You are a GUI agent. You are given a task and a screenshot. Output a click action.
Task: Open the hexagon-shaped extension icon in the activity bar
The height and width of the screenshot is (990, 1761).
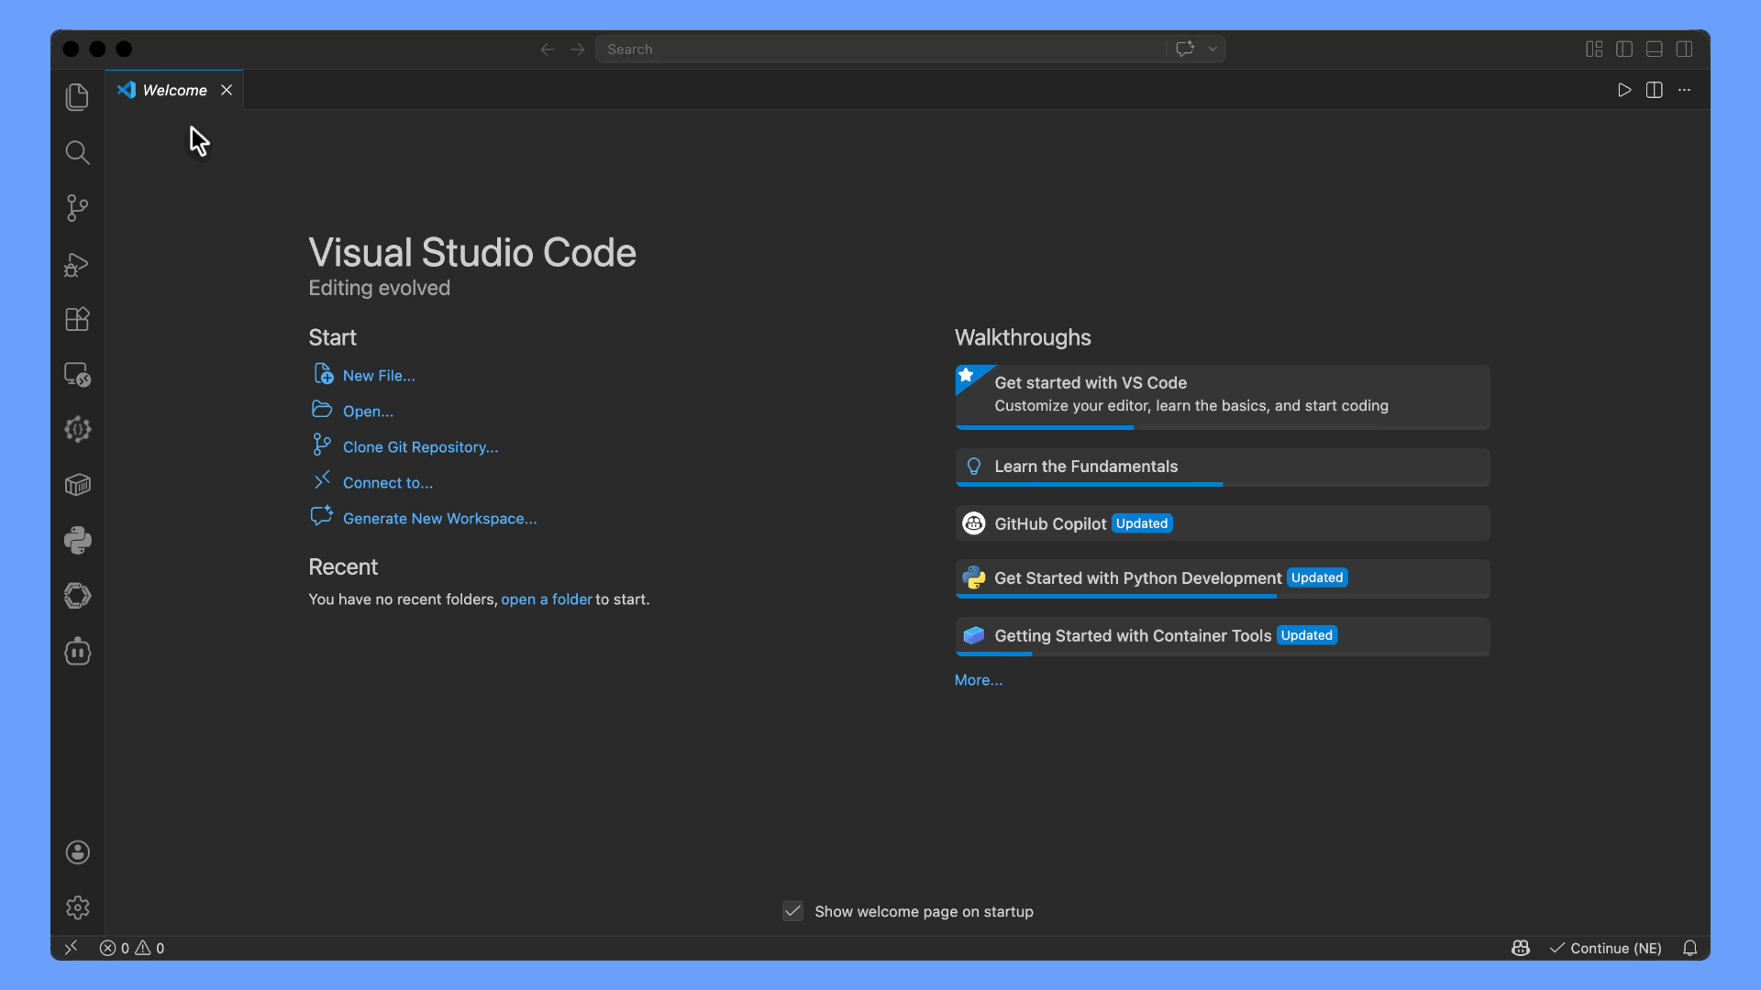(77, 596)
